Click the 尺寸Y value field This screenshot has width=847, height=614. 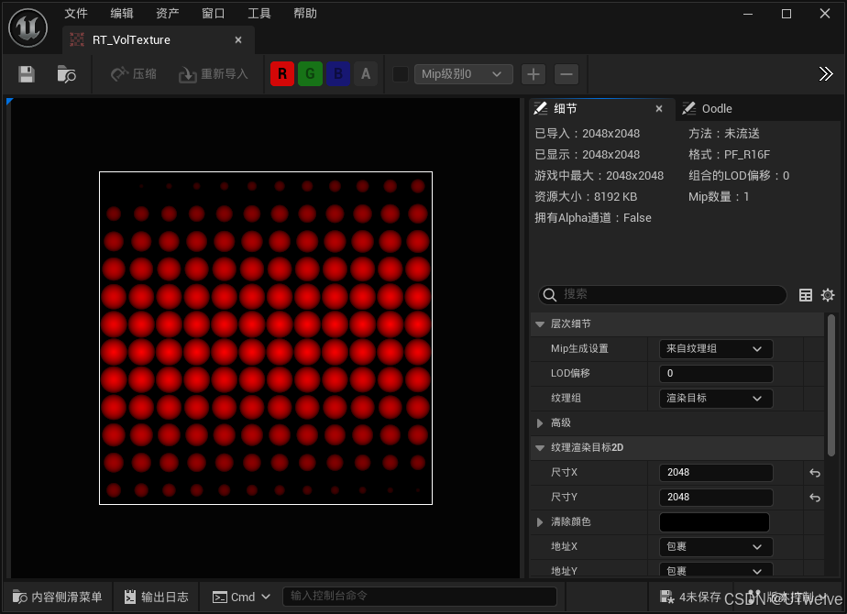pos(716,498)
